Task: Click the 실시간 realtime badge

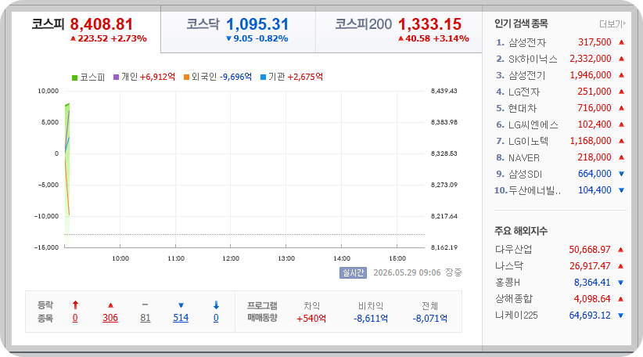Action: click(353, 273)
